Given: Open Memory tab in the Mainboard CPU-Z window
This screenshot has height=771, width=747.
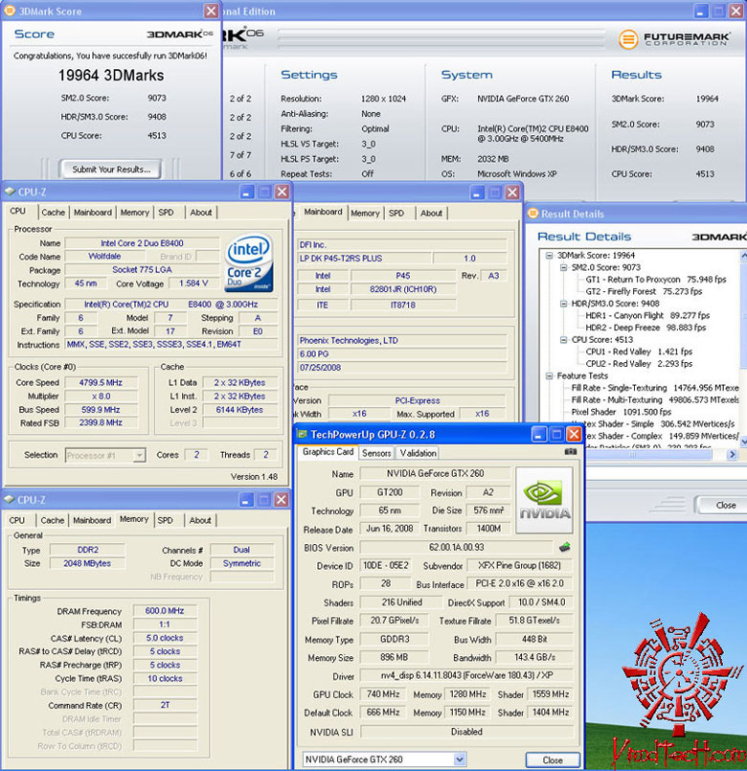Looking at the screenshot, I should [365, 213].
